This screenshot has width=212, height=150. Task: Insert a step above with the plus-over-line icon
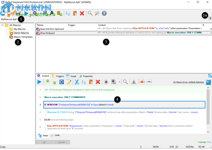(47, 81)
